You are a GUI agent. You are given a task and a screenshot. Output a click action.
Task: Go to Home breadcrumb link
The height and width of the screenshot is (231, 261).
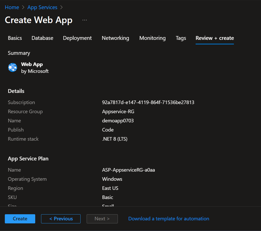pos(12,7)
